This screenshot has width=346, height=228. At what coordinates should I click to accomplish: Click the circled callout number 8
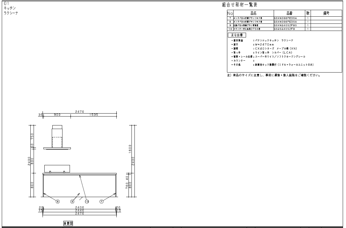(x=58, y=201)
